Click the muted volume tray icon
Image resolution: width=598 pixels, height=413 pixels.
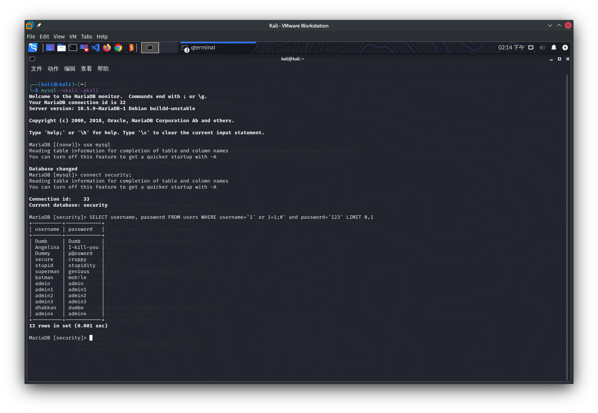tap(543, 48)
